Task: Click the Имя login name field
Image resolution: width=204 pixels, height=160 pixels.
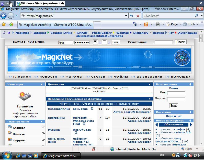Action: point(65,42)
